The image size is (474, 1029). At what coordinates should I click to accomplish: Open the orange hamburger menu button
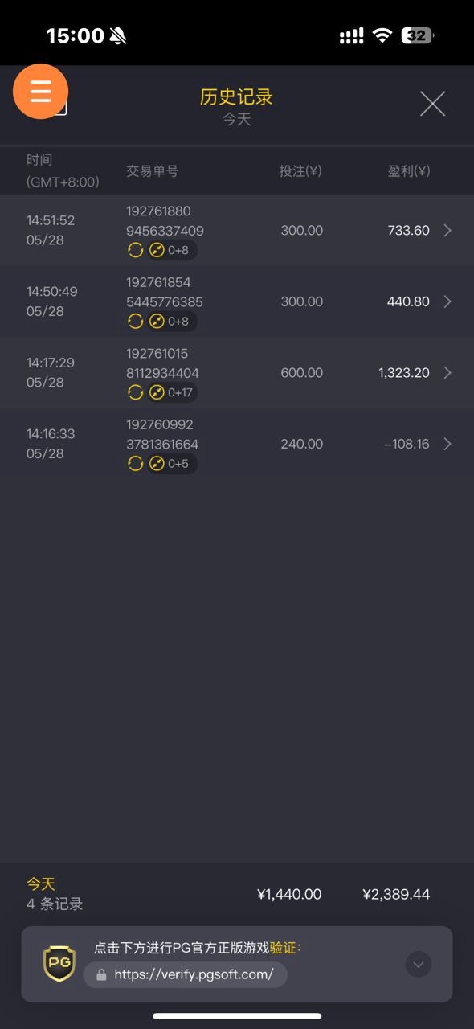point(41,91)
